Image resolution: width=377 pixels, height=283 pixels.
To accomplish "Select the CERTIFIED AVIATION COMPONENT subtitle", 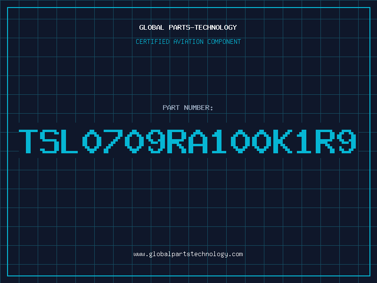I will point(188,42).
